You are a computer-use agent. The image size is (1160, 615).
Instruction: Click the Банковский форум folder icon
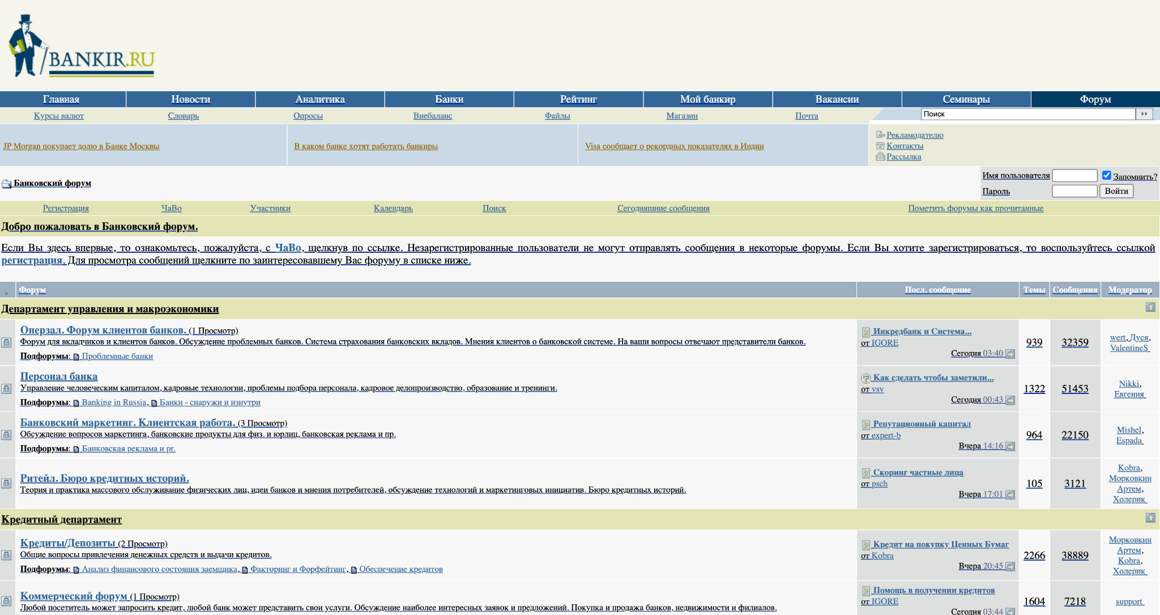click(x=6, y=184)
